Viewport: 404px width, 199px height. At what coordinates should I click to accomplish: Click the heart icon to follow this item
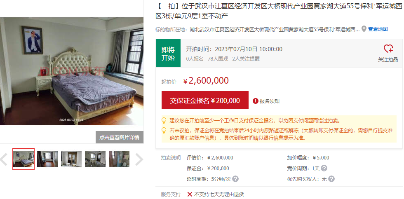coord(388,49)
